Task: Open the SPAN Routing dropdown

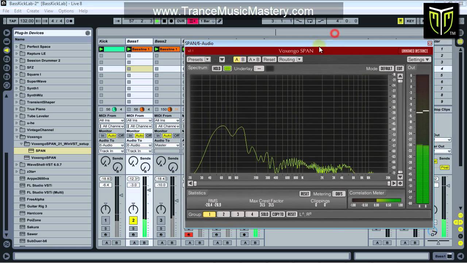Action: click(290, 60)
